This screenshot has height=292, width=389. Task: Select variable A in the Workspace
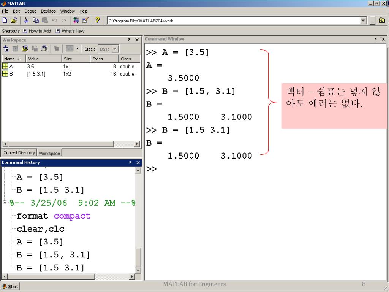(71, 67)
